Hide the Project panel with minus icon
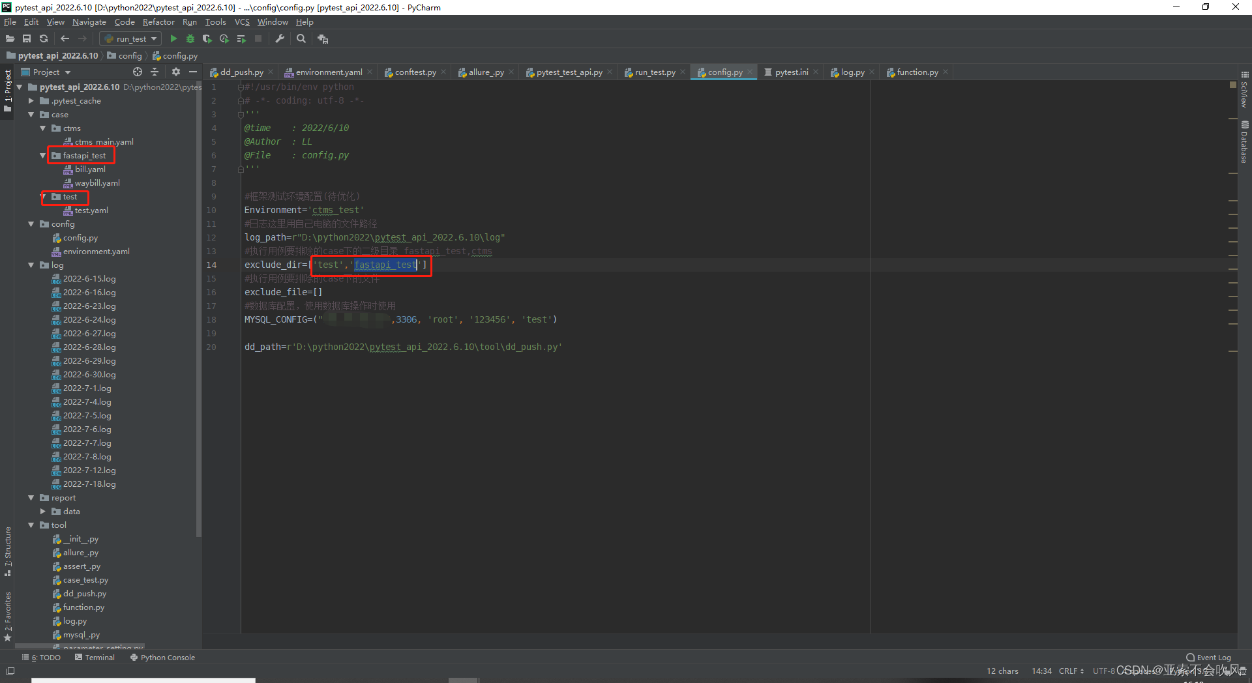1252x683 pixels. 193,72
